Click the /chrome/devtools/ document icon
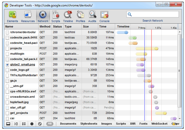Viewport: 185px width, 130px height. tap(7, 32)
